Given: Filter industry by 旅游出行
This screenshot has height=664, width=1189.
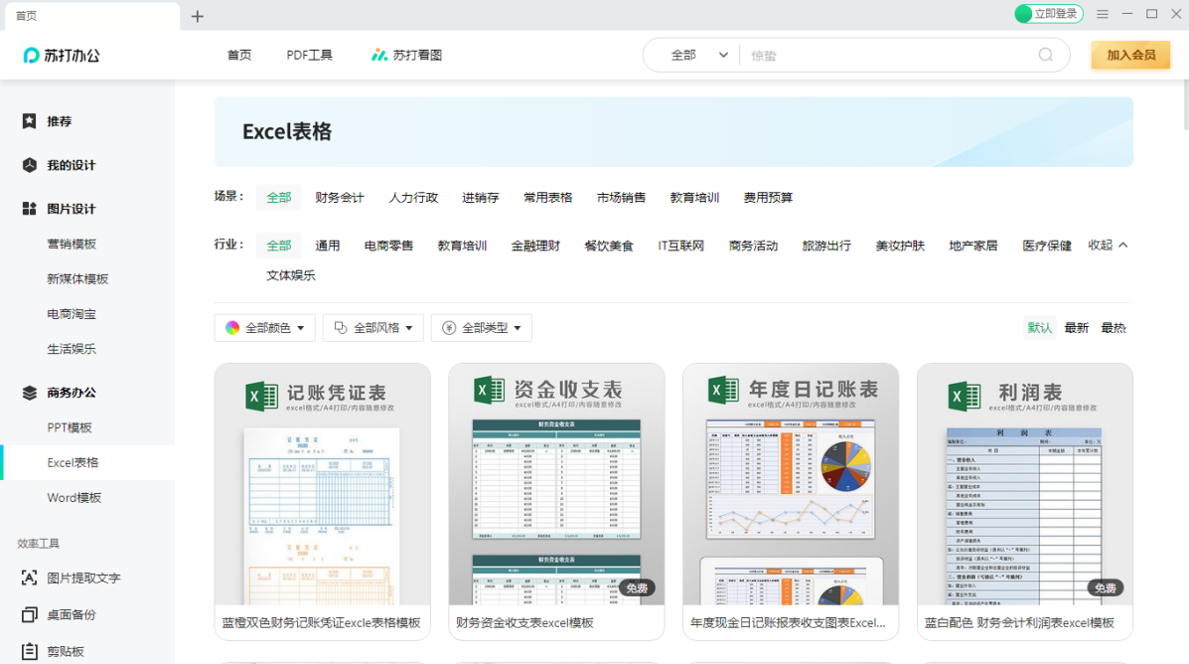Looking at the screenshot, I should [826, 246].
